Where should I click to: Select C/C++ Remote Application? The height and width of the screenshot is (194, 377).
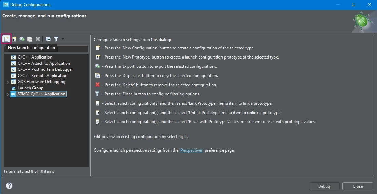pos(42,76)
